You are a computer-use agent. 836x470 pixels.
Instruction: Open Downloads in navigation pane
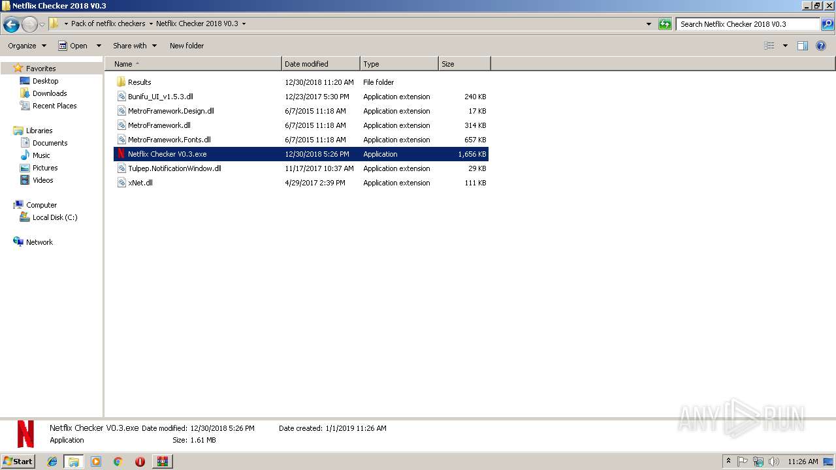point(50,93)
